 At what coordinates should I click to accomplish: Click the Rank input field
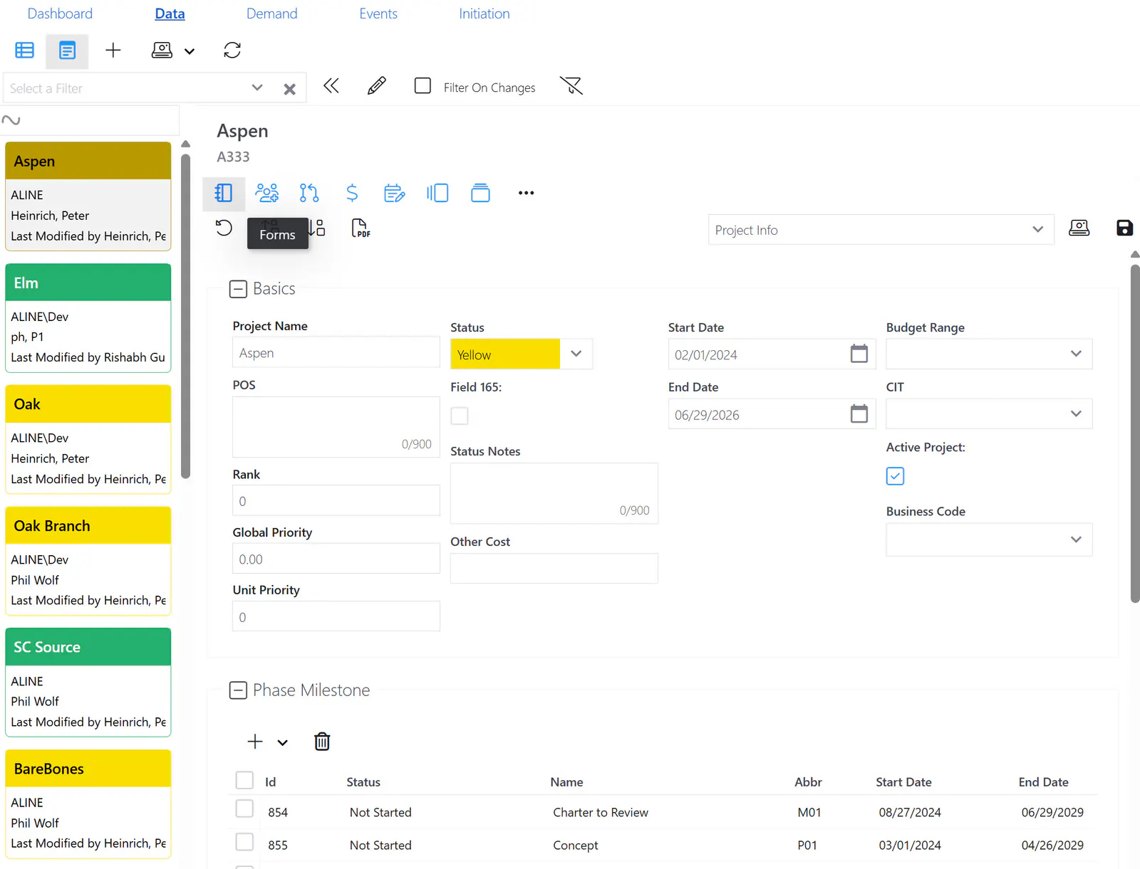point(336,500)
